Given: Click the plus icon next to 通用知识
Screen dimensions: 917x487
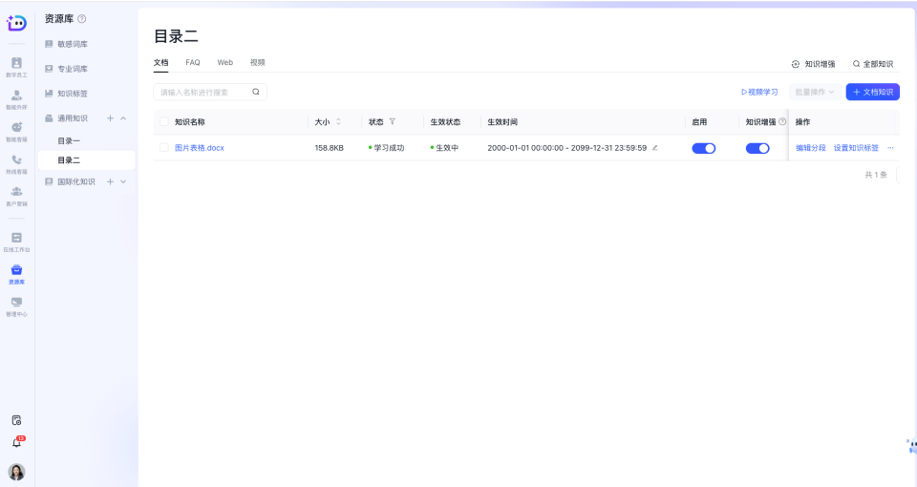Looking at the screenshot, I should click(110, 118).
